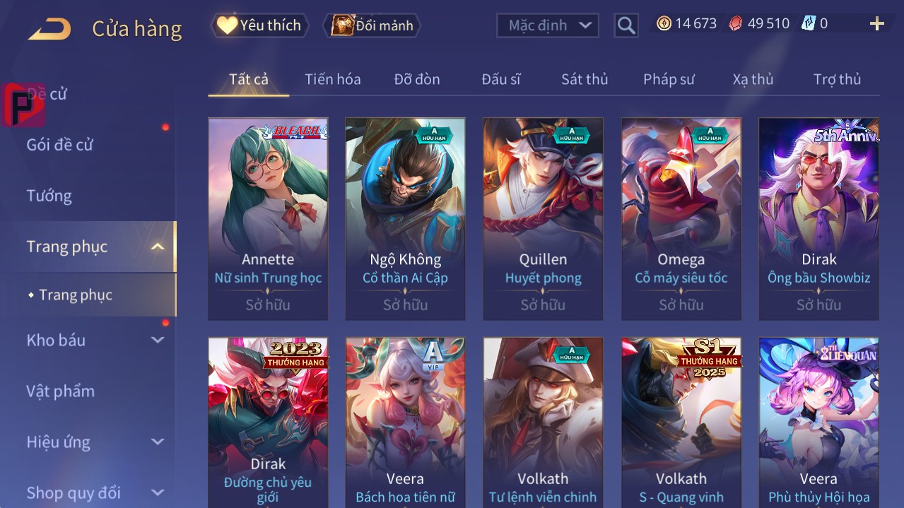This screenshot has width=904, height=508.
Task: Open the Mặc định sort dropdown
Action: tap(548, 25)
